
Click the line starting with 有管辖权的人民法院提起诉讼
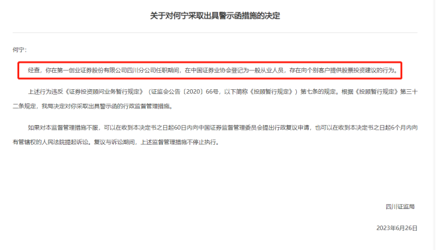pyautogui.click(x=116, y=142)
